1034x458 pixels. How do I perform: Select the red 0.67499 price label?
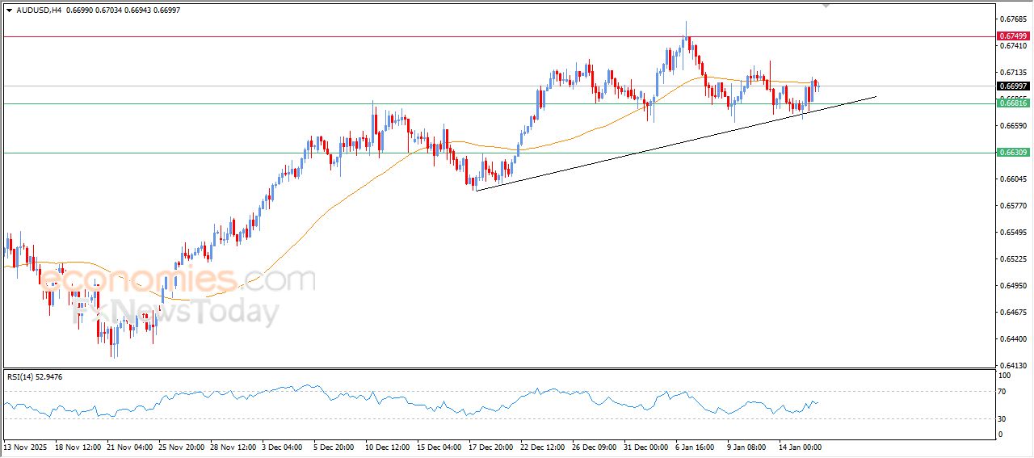[x=1012, y=36]
